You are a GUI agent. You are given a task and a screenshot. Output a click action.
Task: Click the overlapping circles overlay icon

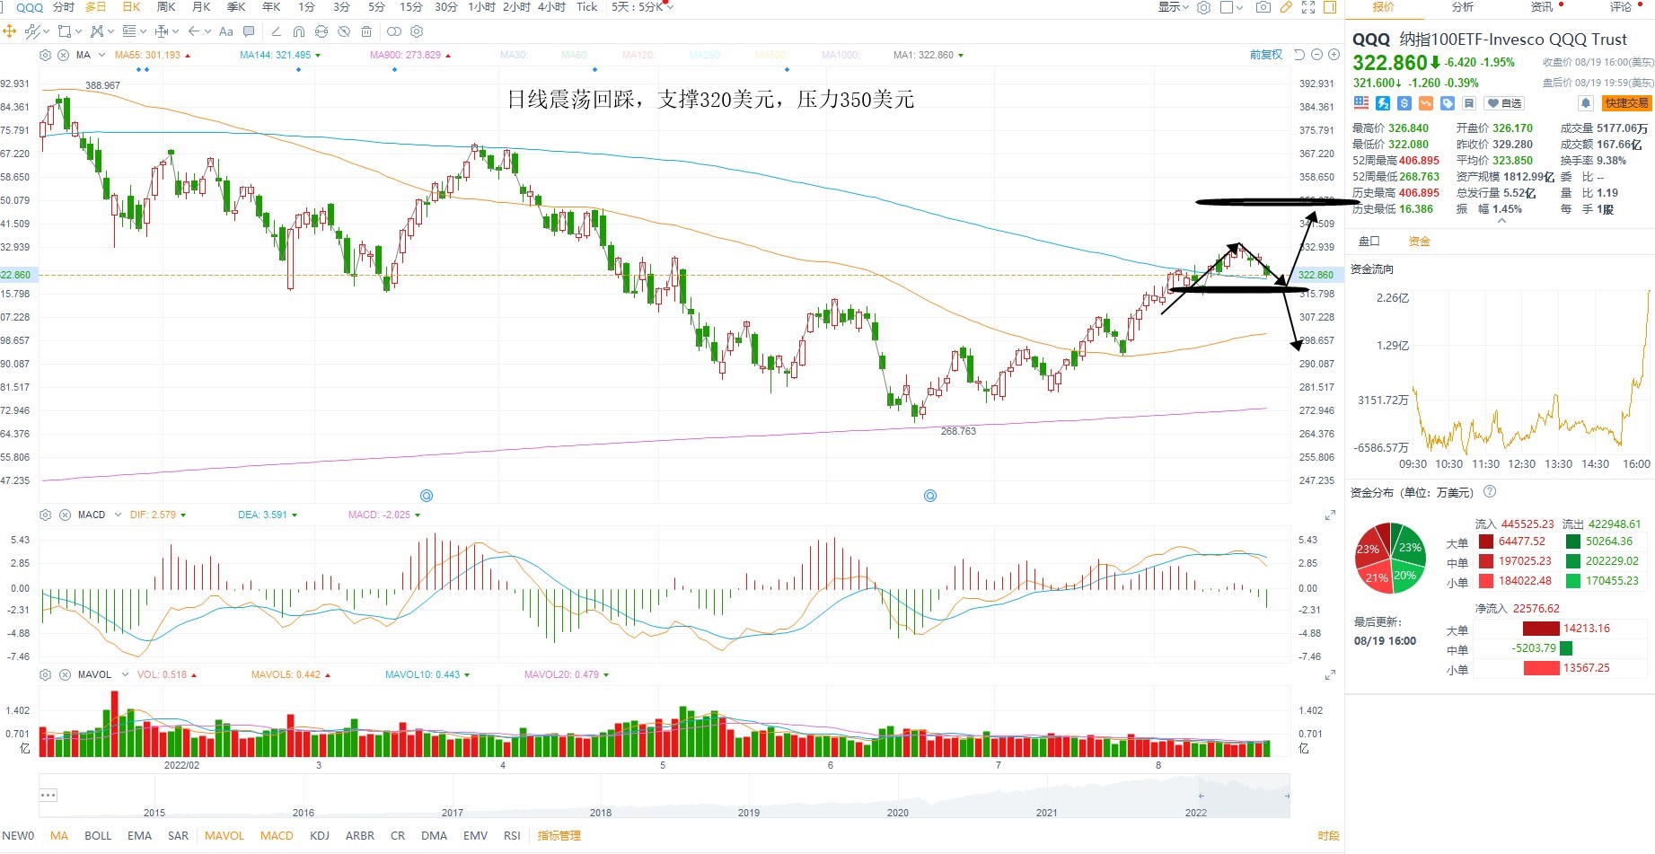[394, 31]
